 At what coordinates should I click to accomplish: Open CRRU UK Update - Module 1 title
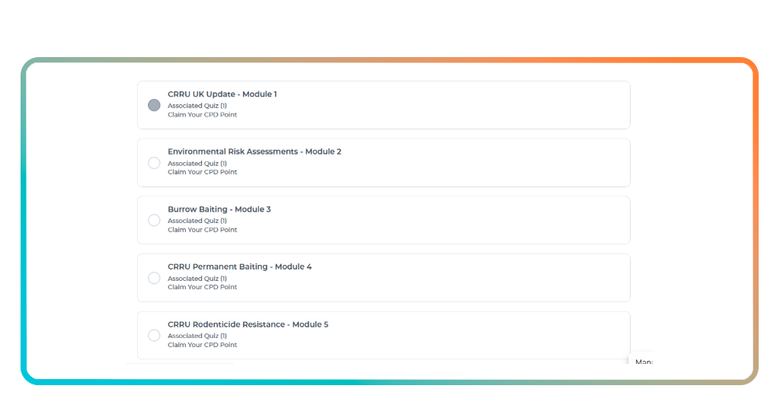pyautogui.click(x=222, y=94)
